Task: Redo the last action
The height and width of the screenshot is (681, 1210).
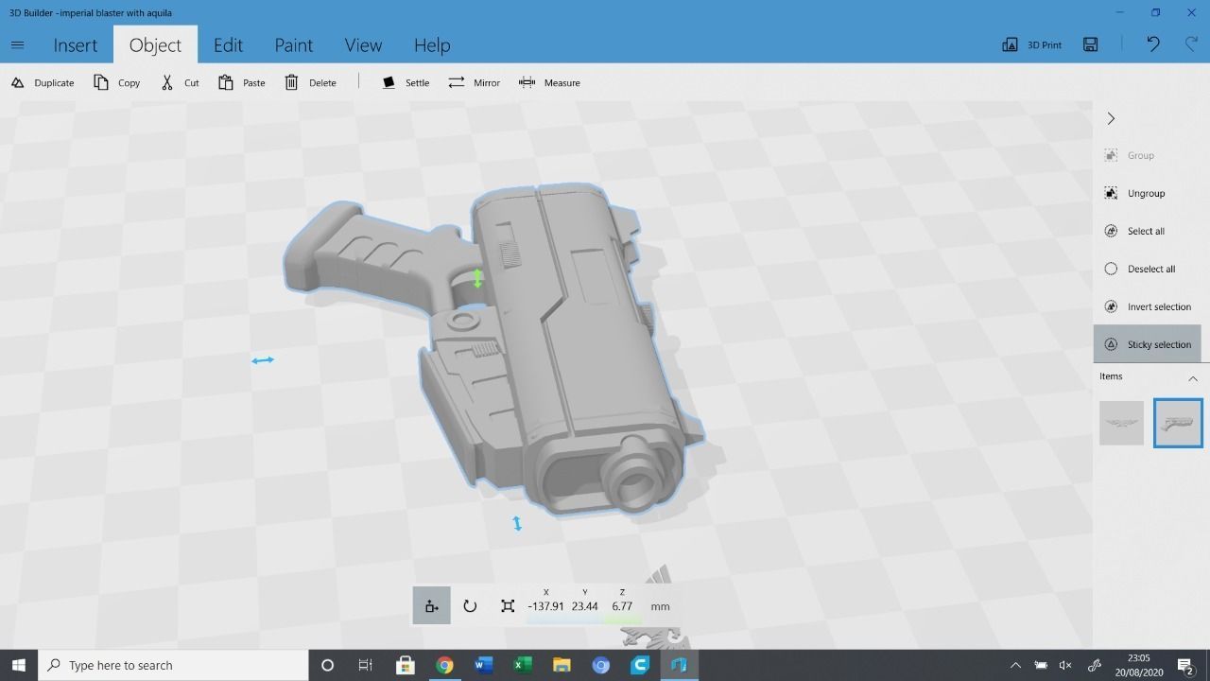Action: pyautogui.click(x=1192, y=44)
